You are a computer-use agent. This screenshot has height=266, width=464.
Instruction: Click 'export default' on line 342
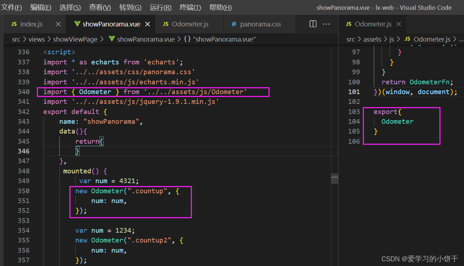[71, 111]
